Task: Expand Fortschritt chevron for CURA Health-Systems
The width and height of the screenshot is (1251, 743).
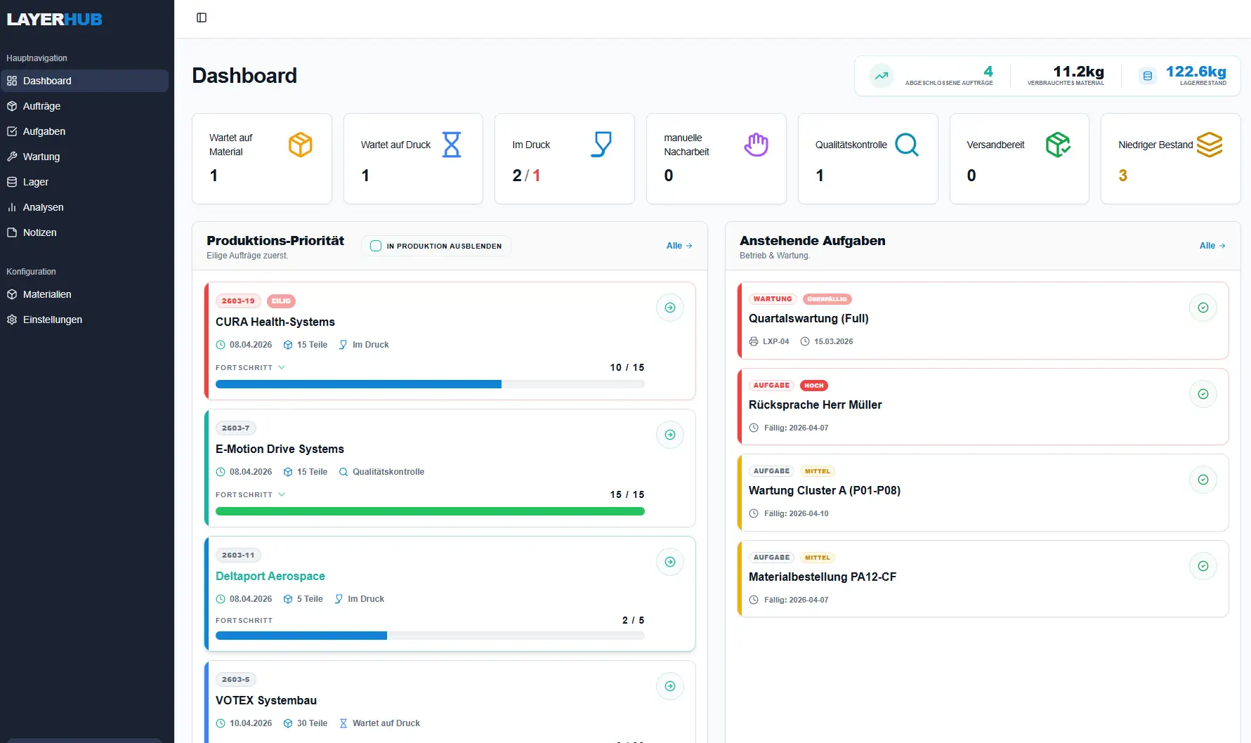Action: tap(282, 367)
